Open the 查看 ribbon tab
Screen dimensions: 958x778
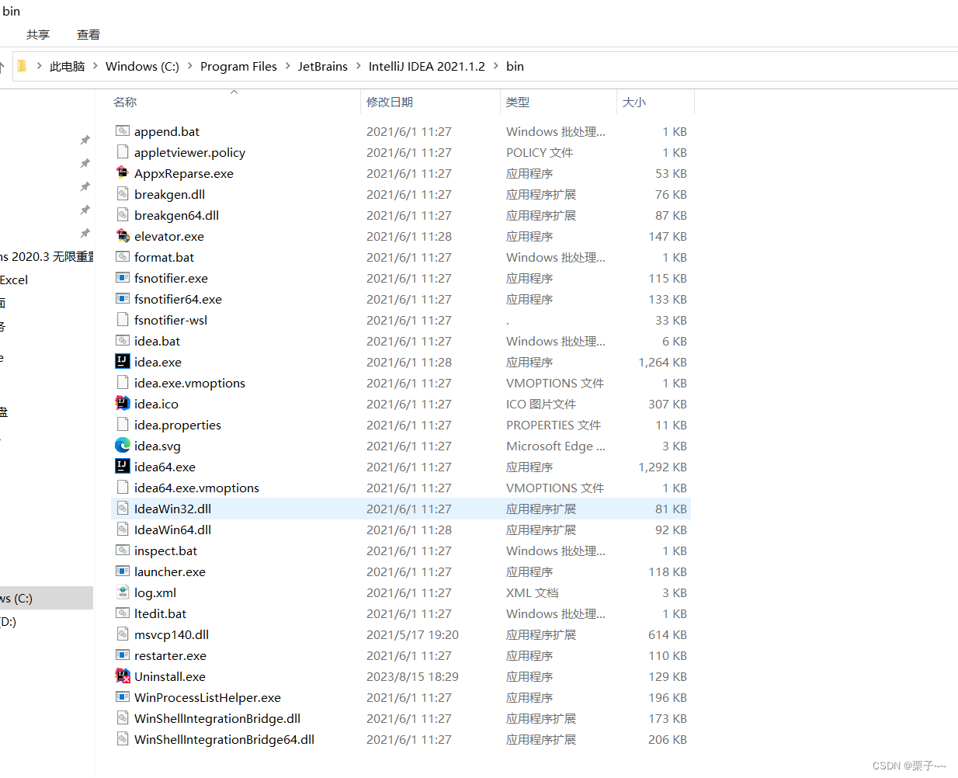pyautogui.click(x=89, y=35)
